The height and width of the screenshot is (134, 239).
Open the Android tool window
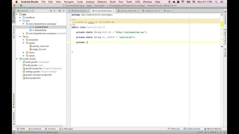point(35,129)
